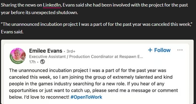Viewport: 196px width, 104px height.
Task: Click the globe public visibility icon
Action: pos(42,62)
